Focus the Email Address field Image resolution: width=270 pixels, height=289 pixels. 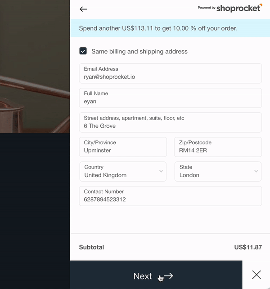171,73
